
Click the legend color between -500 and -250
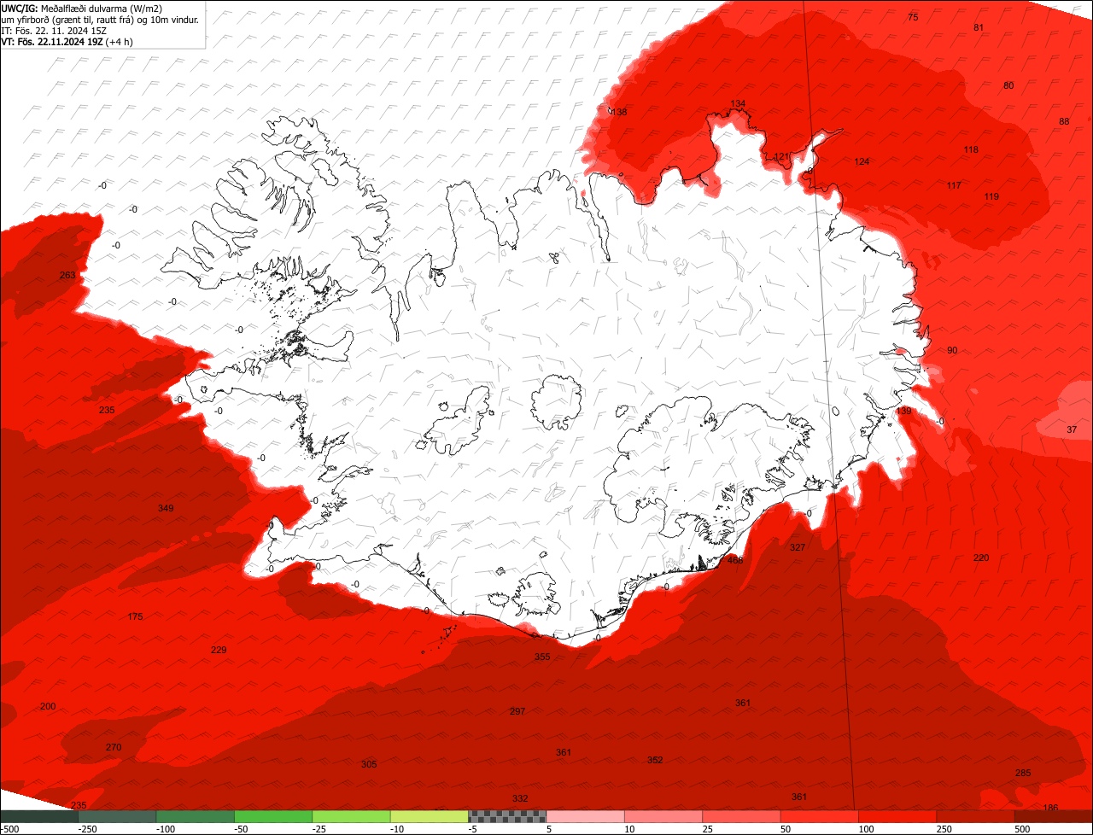pyautogui.click(x=39, y=816)
